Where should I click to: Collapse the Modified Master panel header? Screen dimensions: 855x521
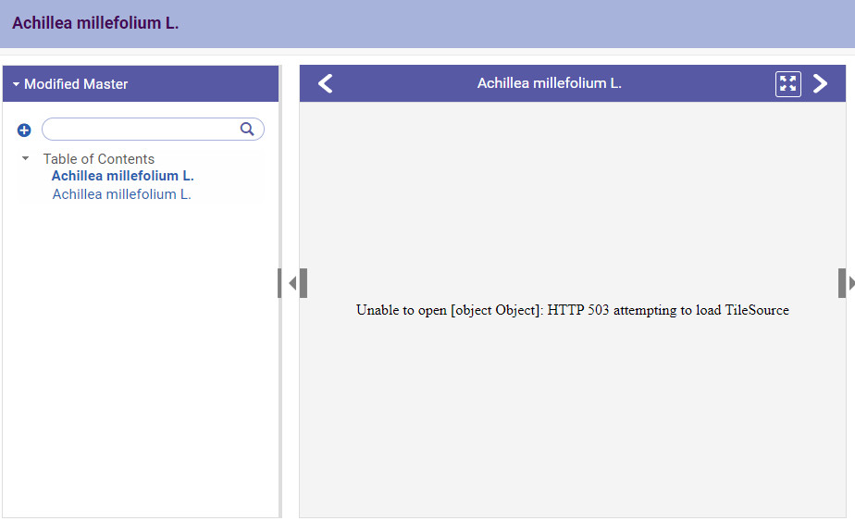[141, 84]
